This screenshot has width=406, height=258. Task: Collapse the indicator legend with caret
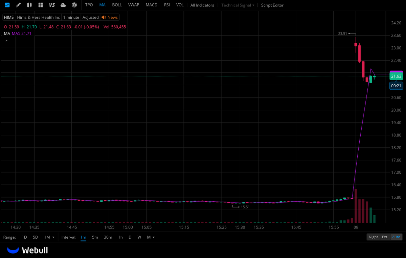[6, 41]
